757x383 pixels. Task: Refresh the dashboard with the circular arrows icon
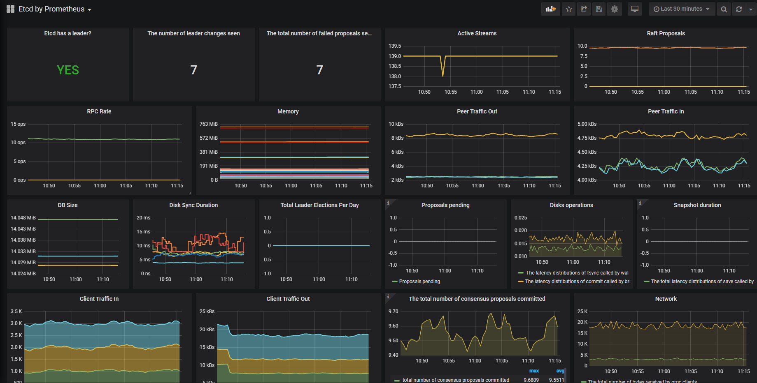(739, 9)
